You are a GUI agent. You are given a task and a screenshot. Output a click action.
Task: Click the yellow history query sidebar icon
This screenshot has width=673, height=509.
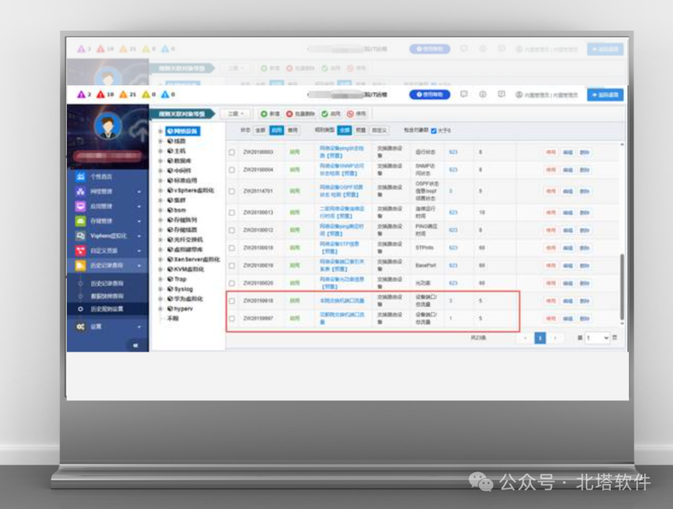coord(80,265)
